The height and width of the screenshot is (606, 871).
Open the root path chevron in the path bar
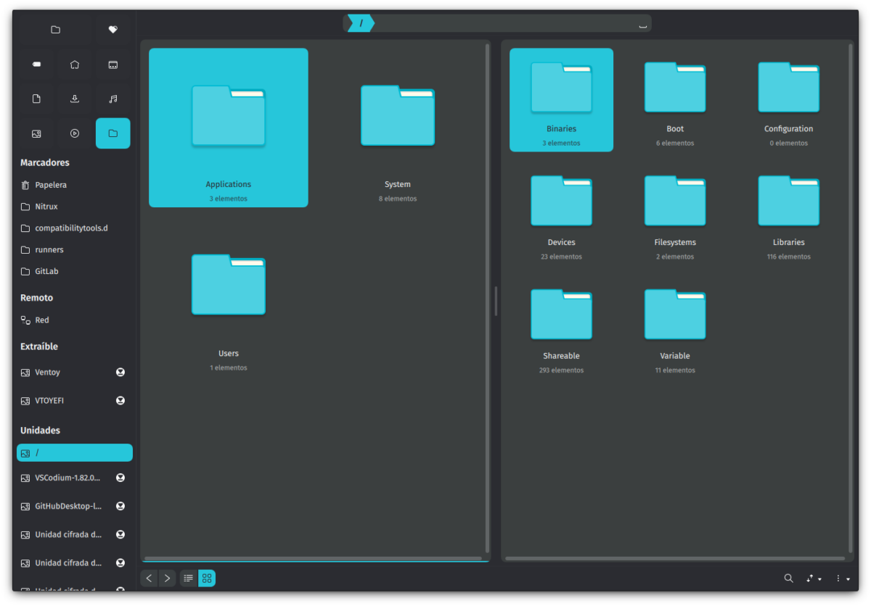360,22
